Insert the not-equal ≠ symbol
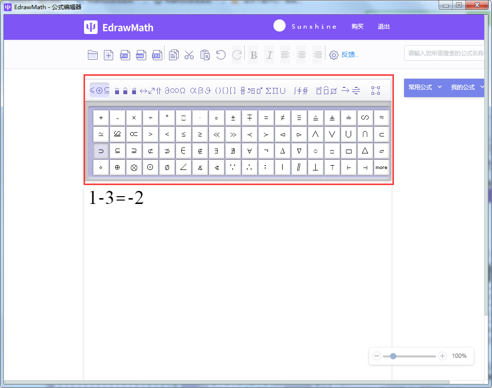This screenshot has height=388, width=492. tap(282, 118)
